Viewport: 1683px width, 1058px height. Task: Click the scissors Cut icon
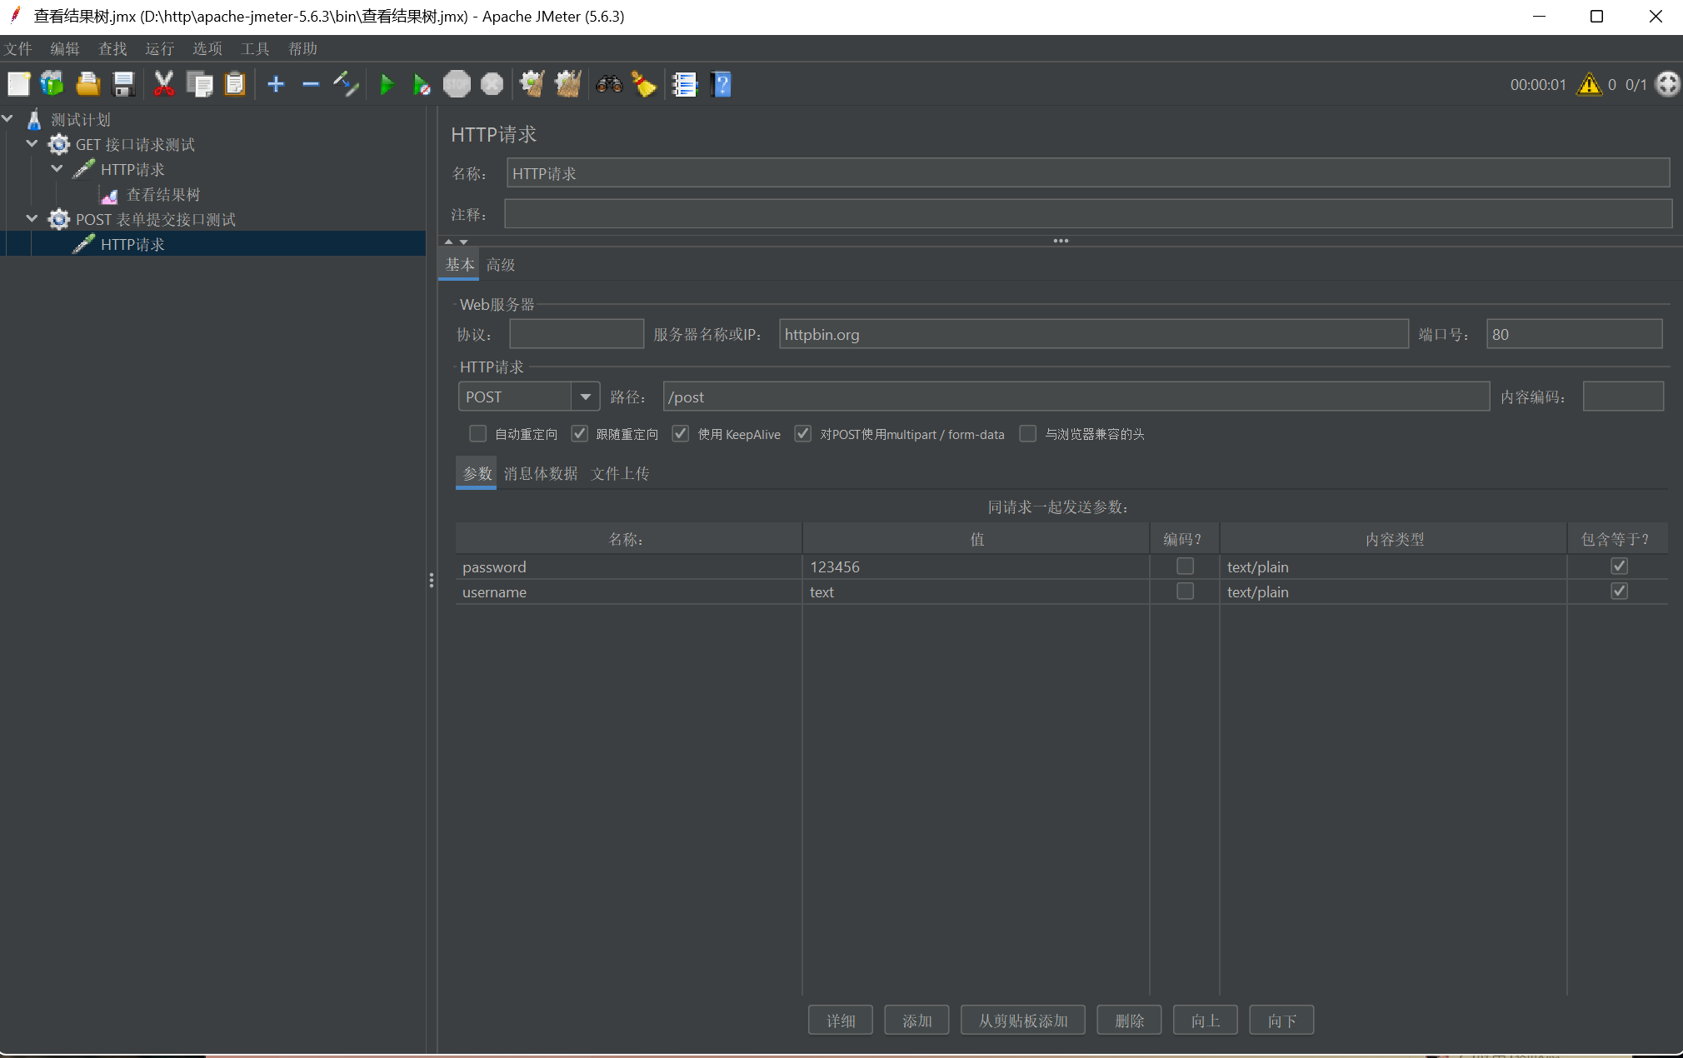163,84
